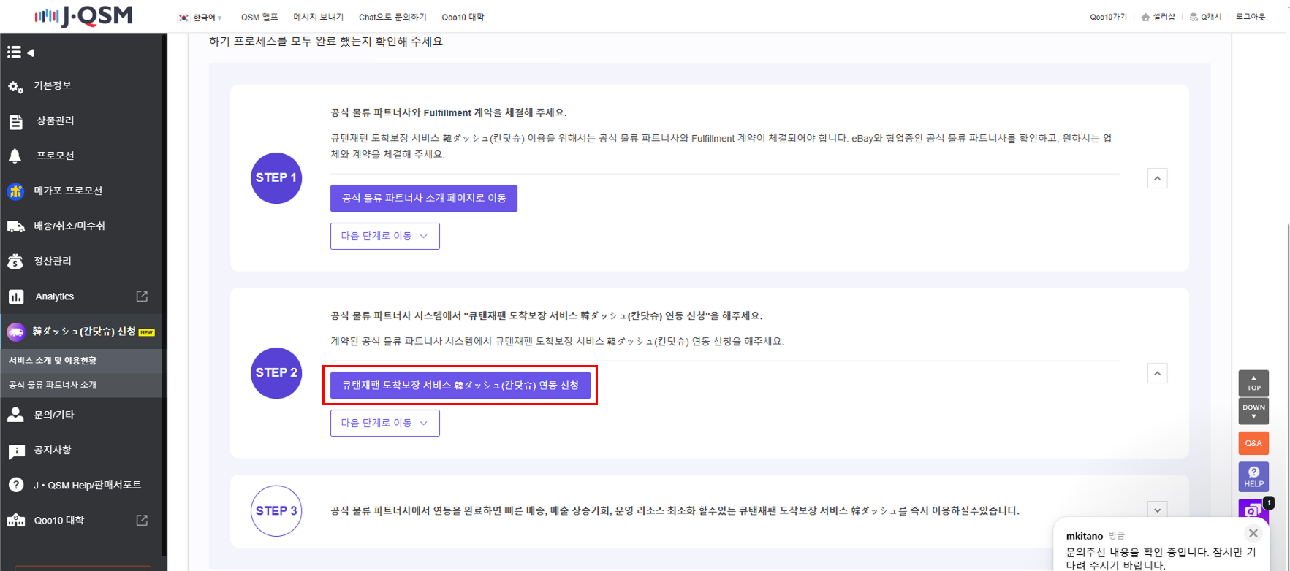Viewport: 1290px width, 571px height.
Task: Open QSM 헬프 menu
Action: (259, 18)
